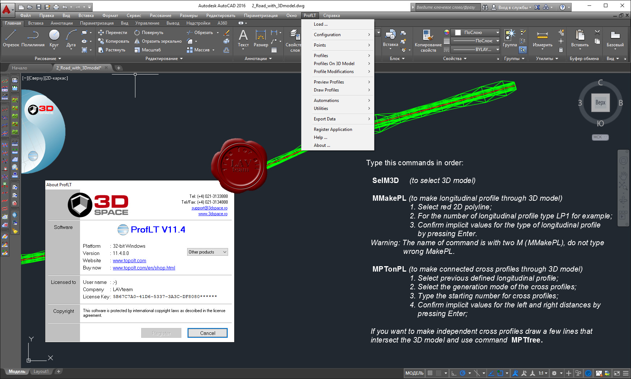Toggle 2D object snap in status bar
Screen dimensions: 631x379
coord(500,373)
